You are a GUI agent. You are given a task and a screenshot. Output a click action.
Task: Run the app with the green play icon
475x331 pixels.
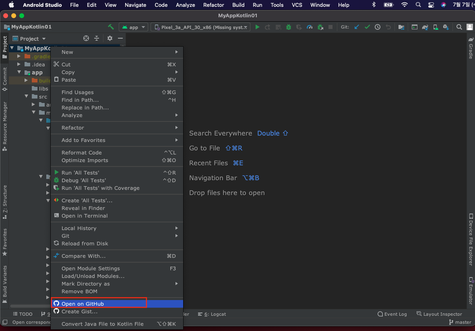(x=257, y=27)
